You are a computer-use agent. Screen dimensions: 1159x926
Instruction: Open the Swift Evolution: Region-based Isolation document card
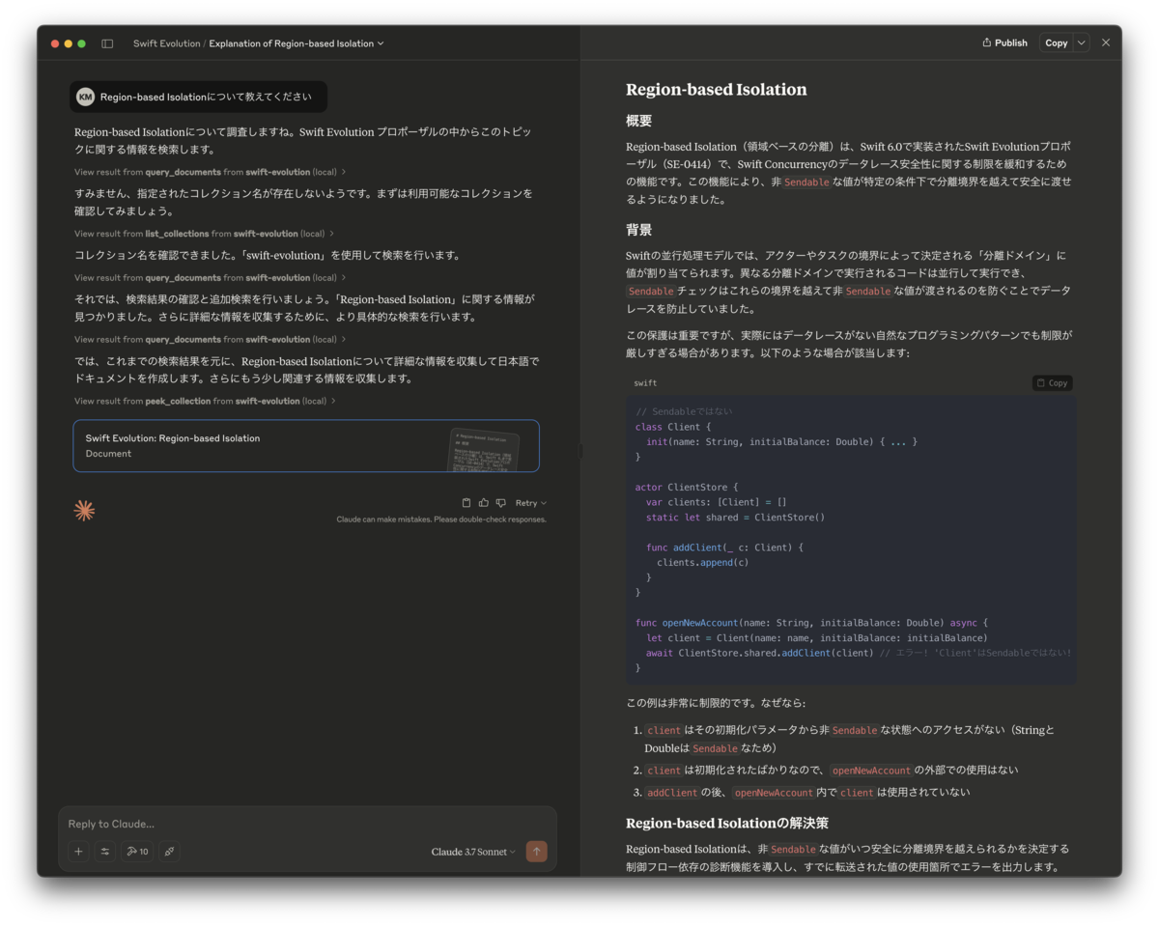point(306,446)
